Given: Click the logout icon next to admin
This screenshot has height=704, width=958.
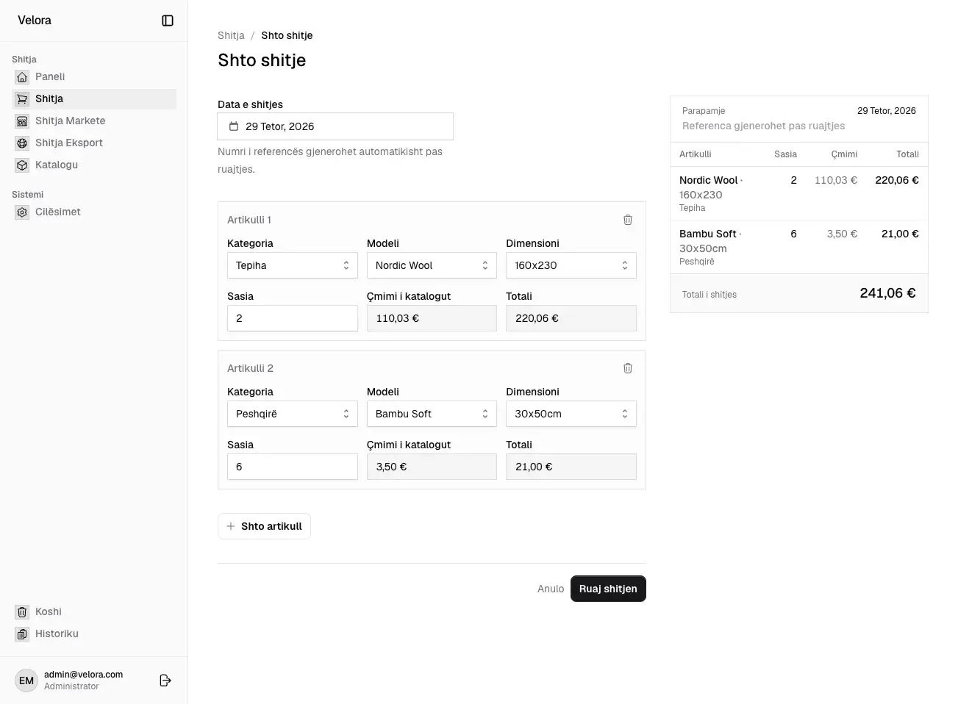Looking at the screenshot, I should tap(165, 680).
